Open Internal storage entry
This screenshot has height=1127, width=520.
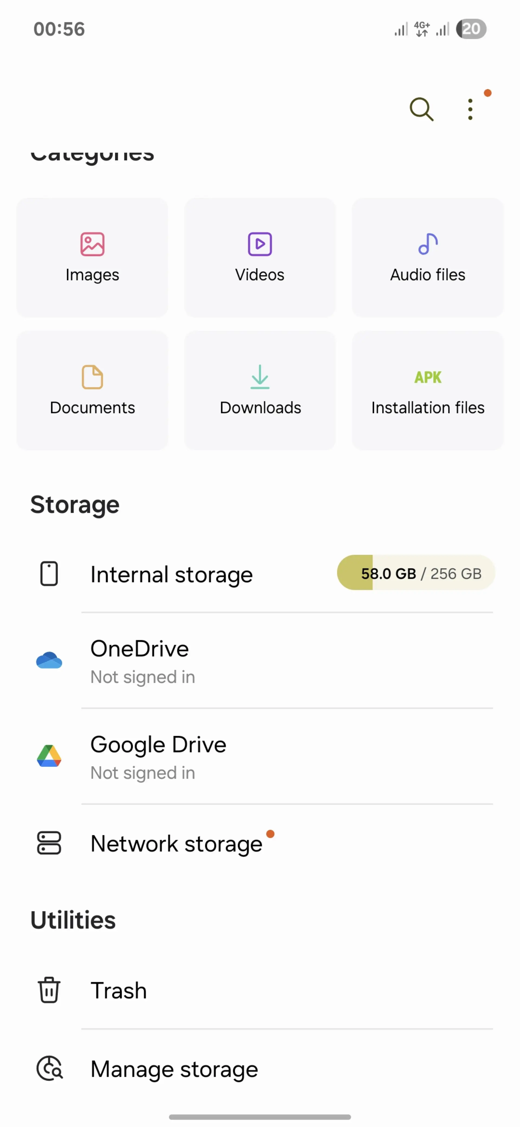[260, 574]
